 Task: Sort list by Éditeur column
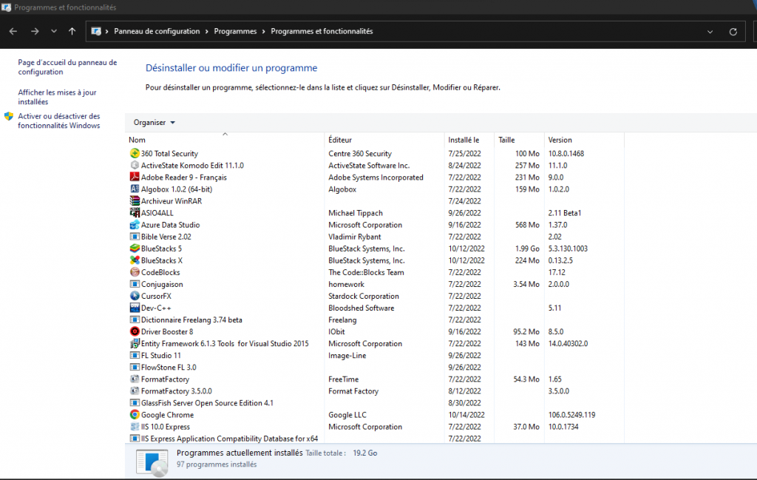[384, 140]
